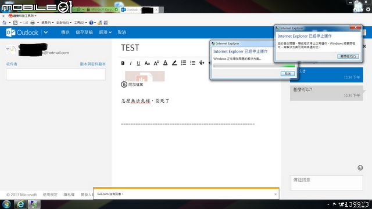Close the Trend Micro toolbar with its X

coord(3,16)
